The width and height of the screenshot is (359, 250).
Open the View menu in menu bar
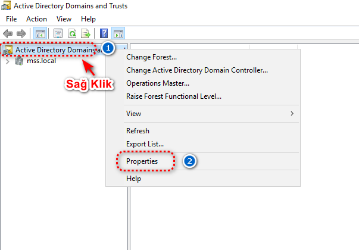click(64, 19)
